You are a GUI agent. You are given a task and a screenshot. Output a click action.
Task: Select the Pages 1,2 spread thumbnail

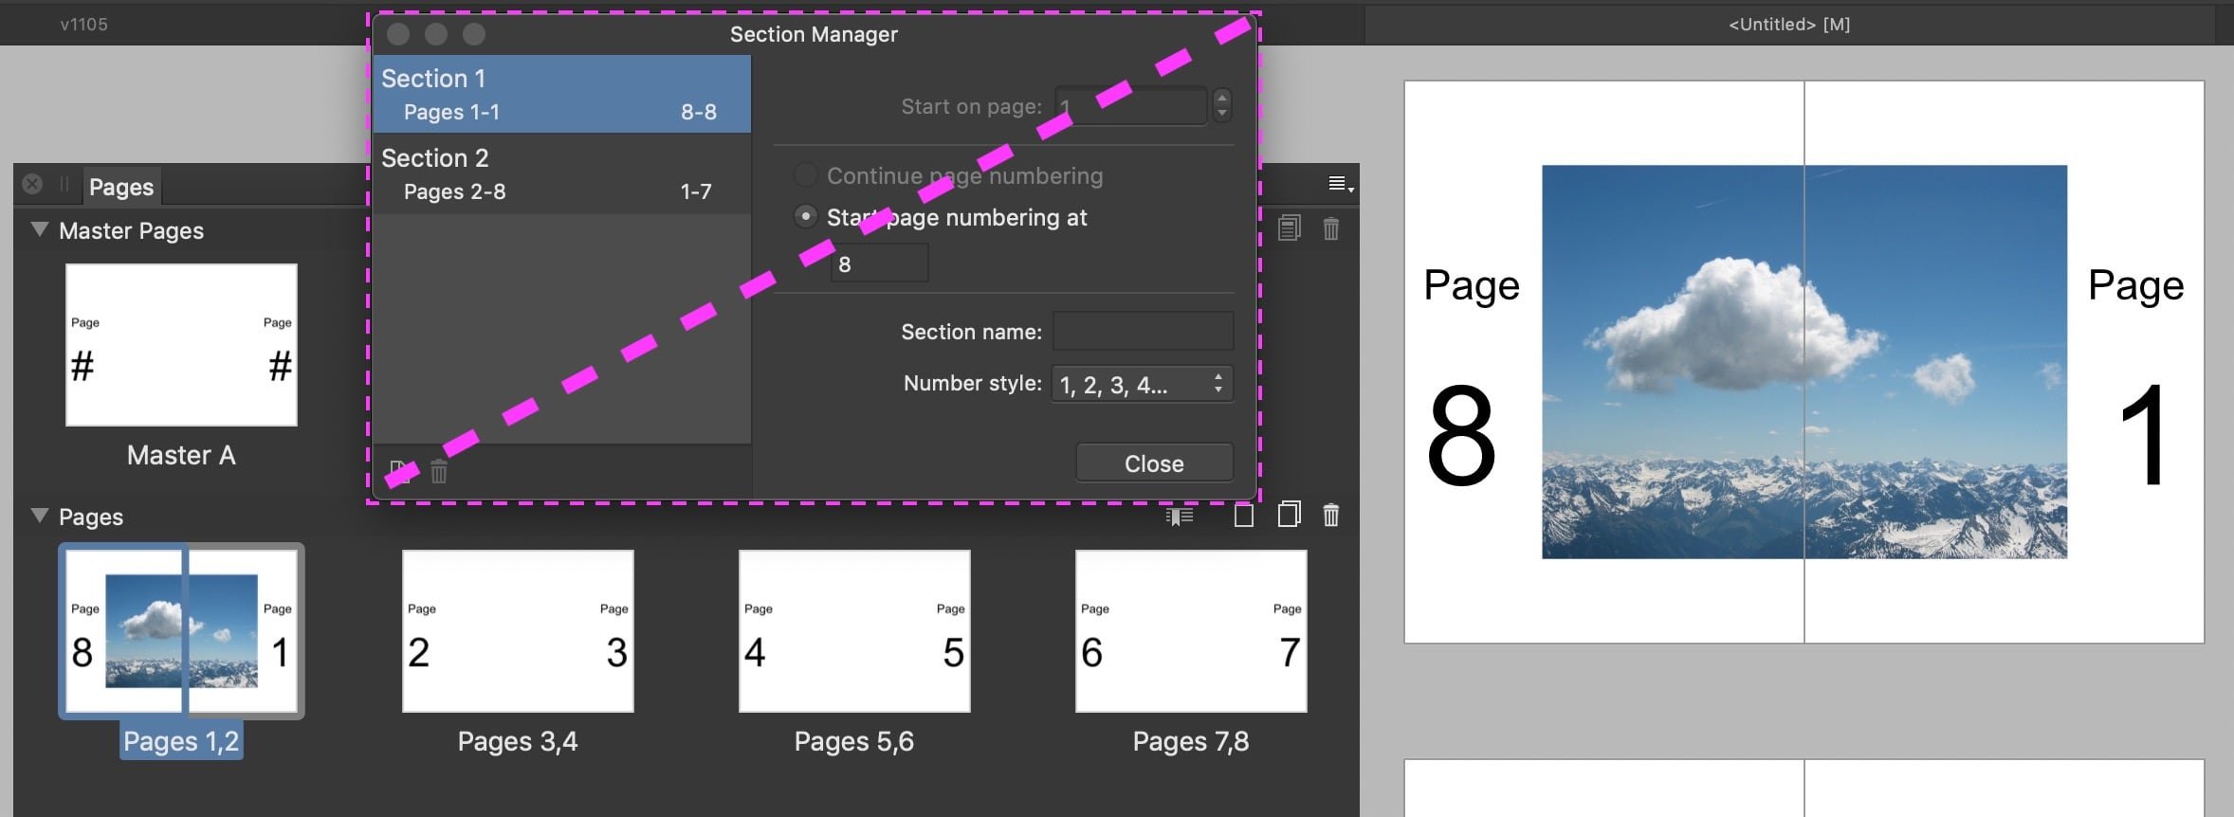181,631
